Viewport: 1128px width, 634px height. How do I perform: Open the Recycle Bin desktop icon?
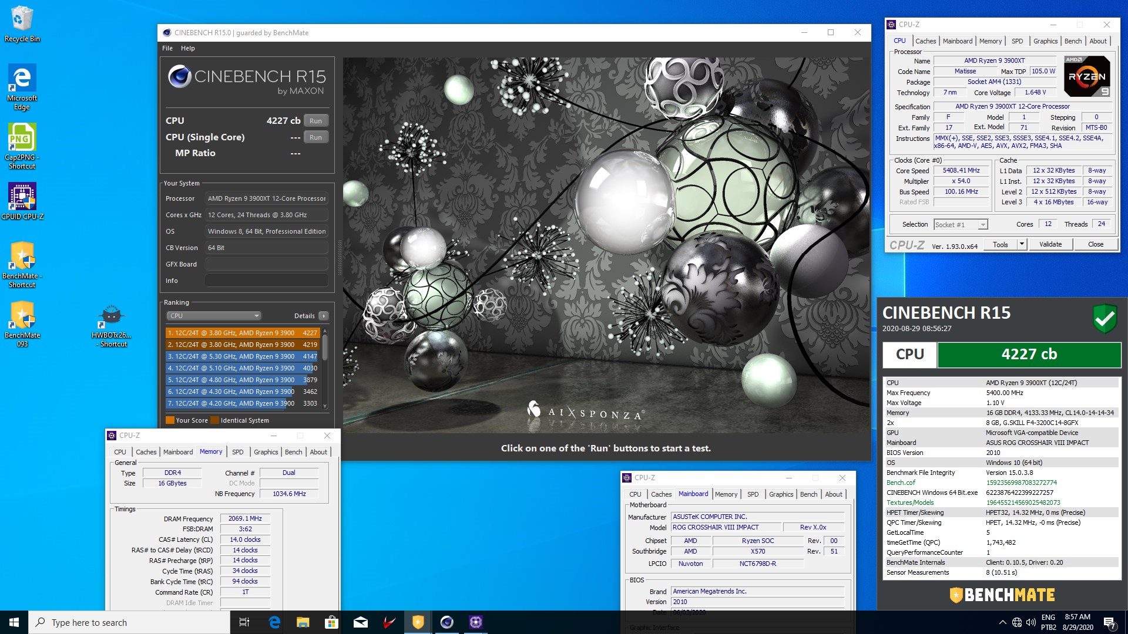pos(22,24)
